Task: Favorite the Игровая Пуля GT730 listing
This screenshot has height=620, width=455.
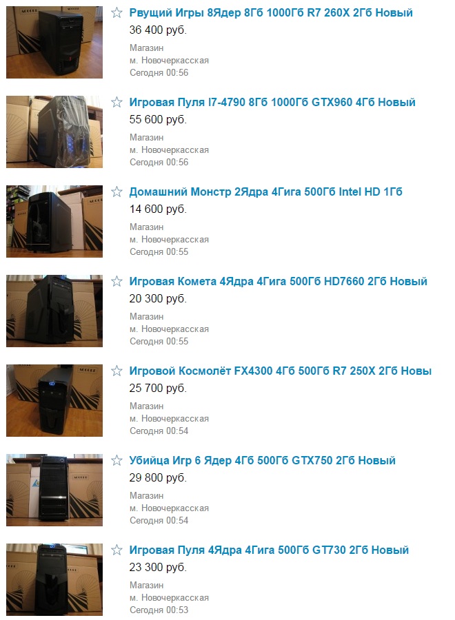Action: (117, 550)
